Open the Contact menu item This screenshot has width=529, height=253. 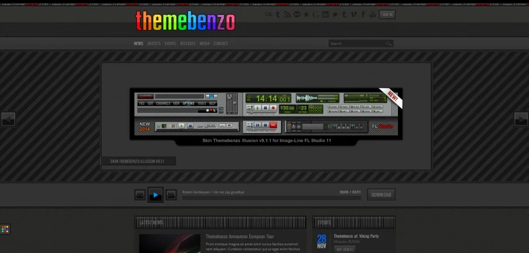click(220, 44)
